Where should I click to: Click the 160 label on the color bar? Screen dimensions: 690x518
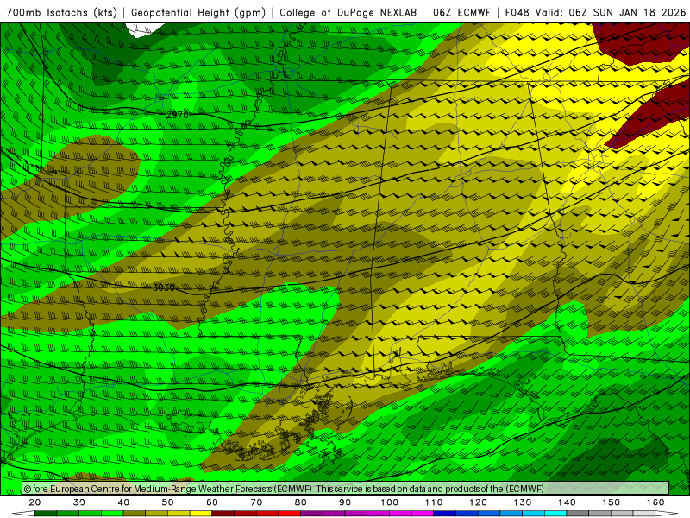click(655, 502)
